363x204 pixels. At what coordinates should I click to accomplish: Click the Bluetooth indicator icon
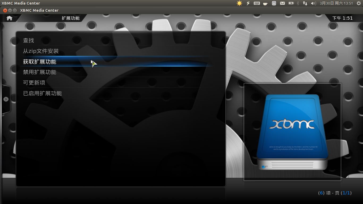298,3
